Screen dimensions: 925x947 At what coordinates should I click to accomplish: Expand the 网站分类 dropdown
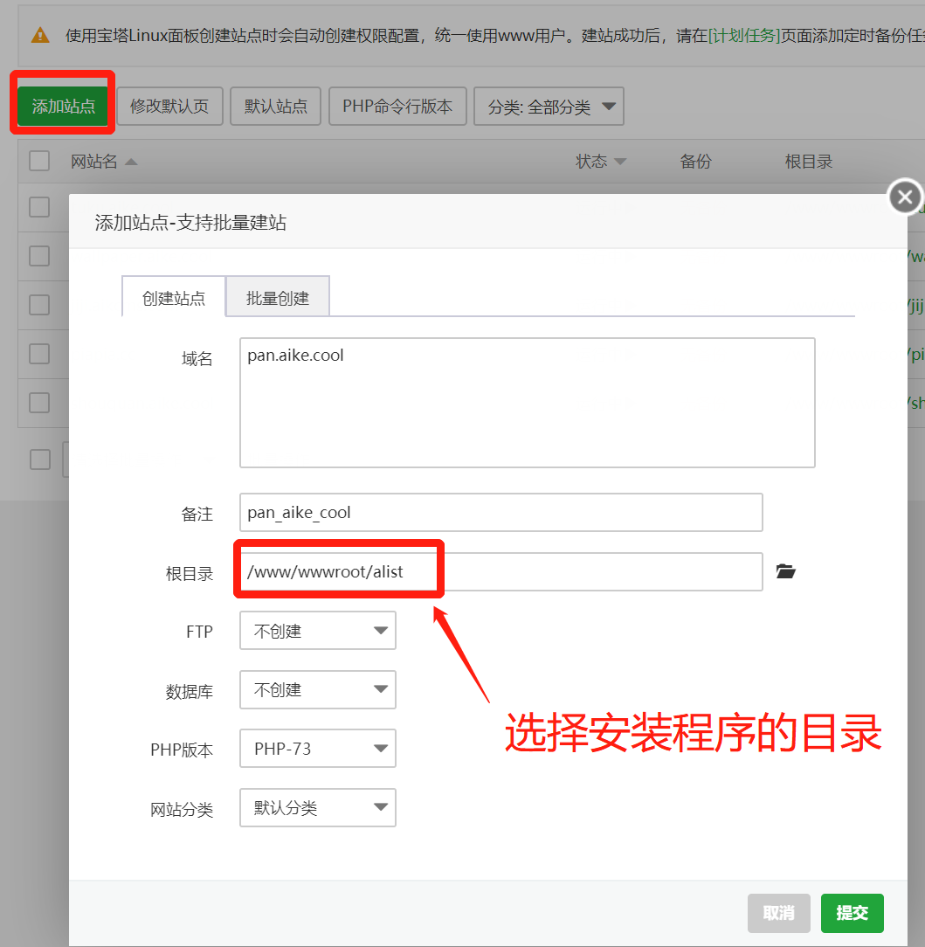click(x=318, y=808)
